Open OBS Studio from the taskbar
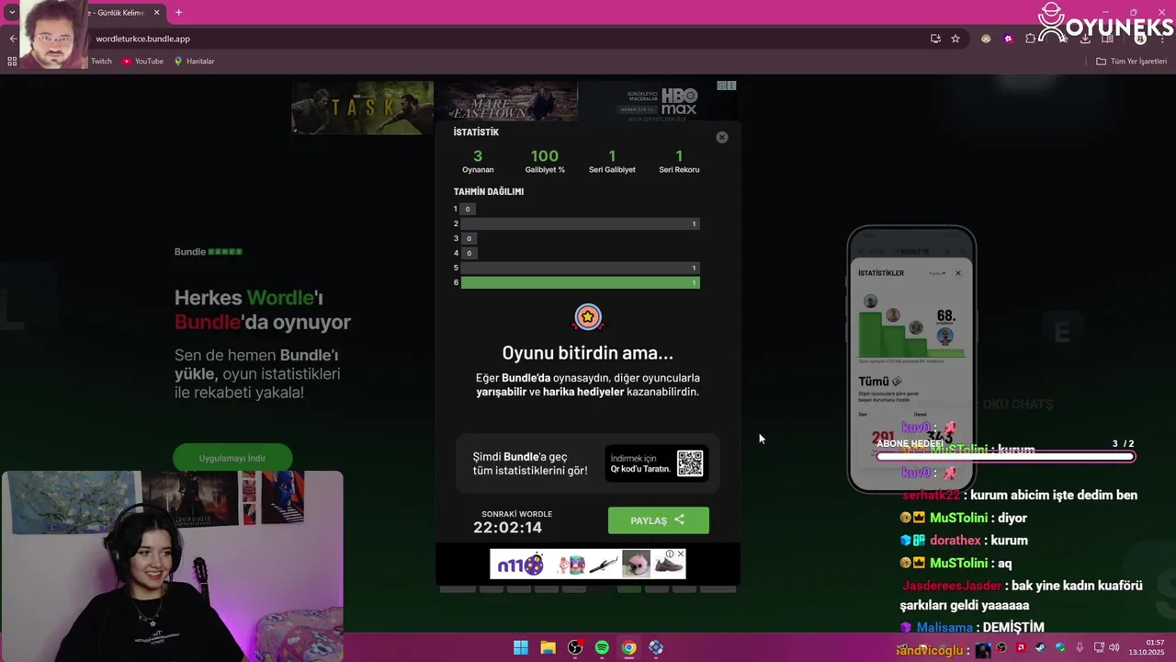This screenshot has width=1176, height=662. tap(575, 648)
